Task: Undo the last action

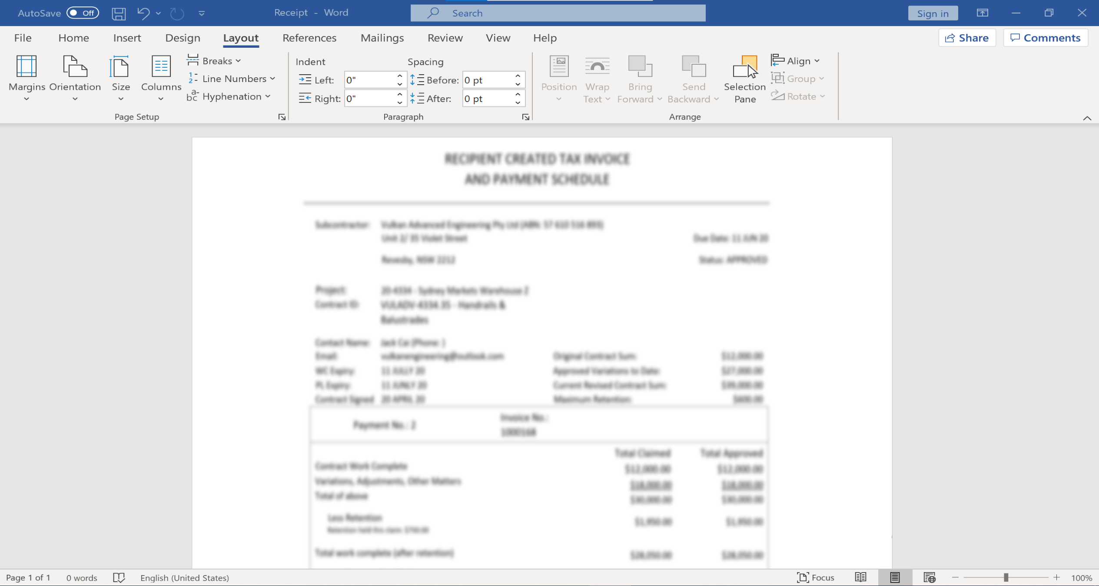Action: tap(143, 13)
